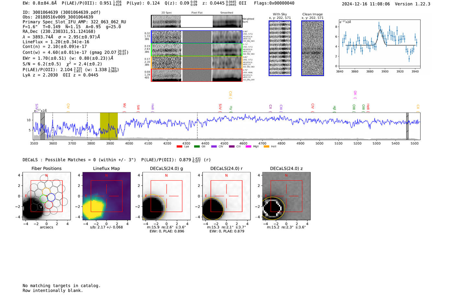Click the red NV line label
The width and height of the screenshot is (453, 308).
tap(124, 108)
